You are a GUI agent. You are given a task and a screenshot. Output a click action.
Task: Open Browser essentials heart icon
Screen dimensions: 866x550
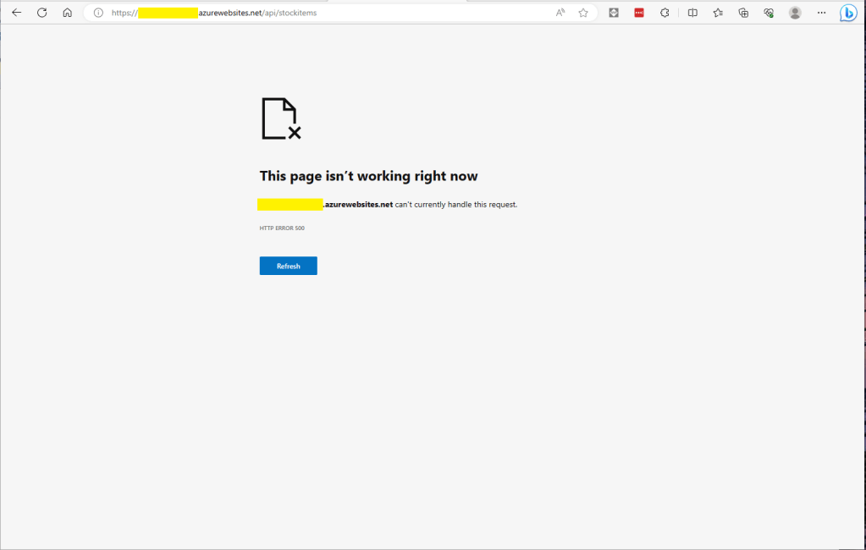click(x=769, y=13)
